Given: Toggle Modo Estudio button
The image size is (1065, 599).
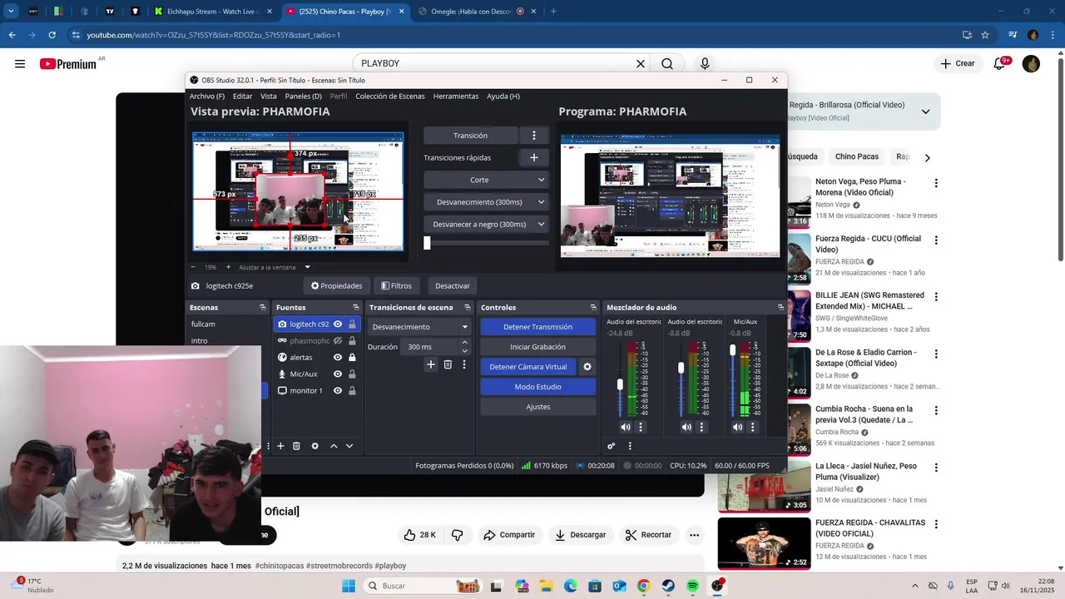Looking at the screenshot, I should tap(537, 387).
